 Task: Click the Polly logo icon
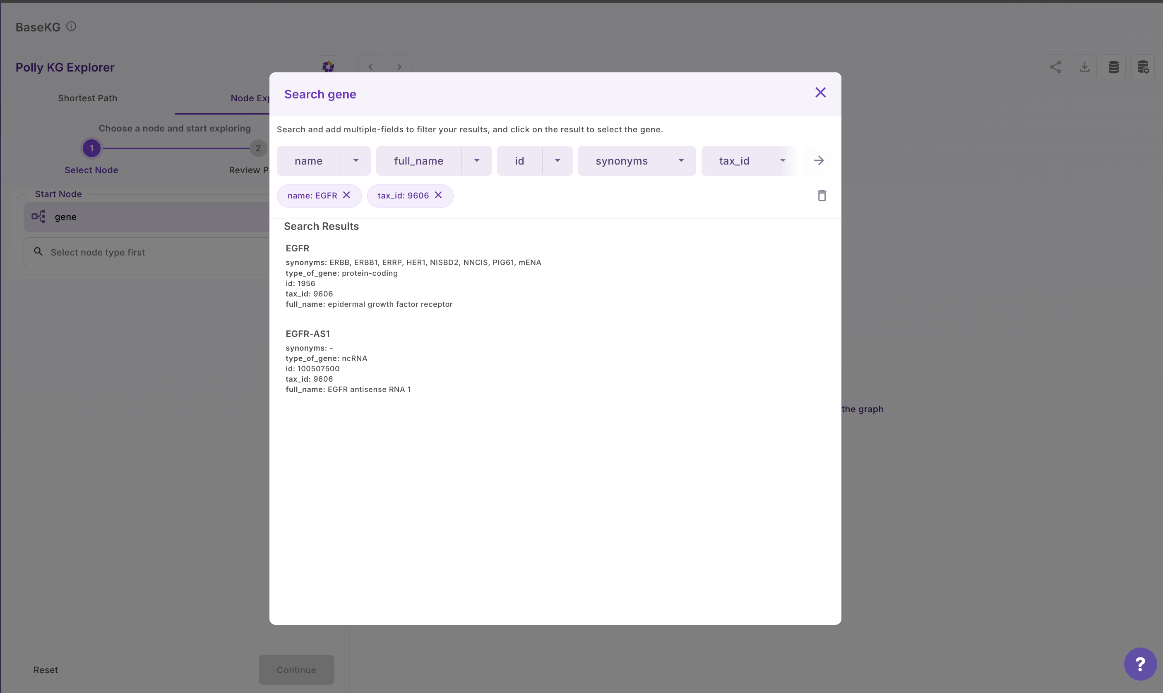click(x=328, y=67)
